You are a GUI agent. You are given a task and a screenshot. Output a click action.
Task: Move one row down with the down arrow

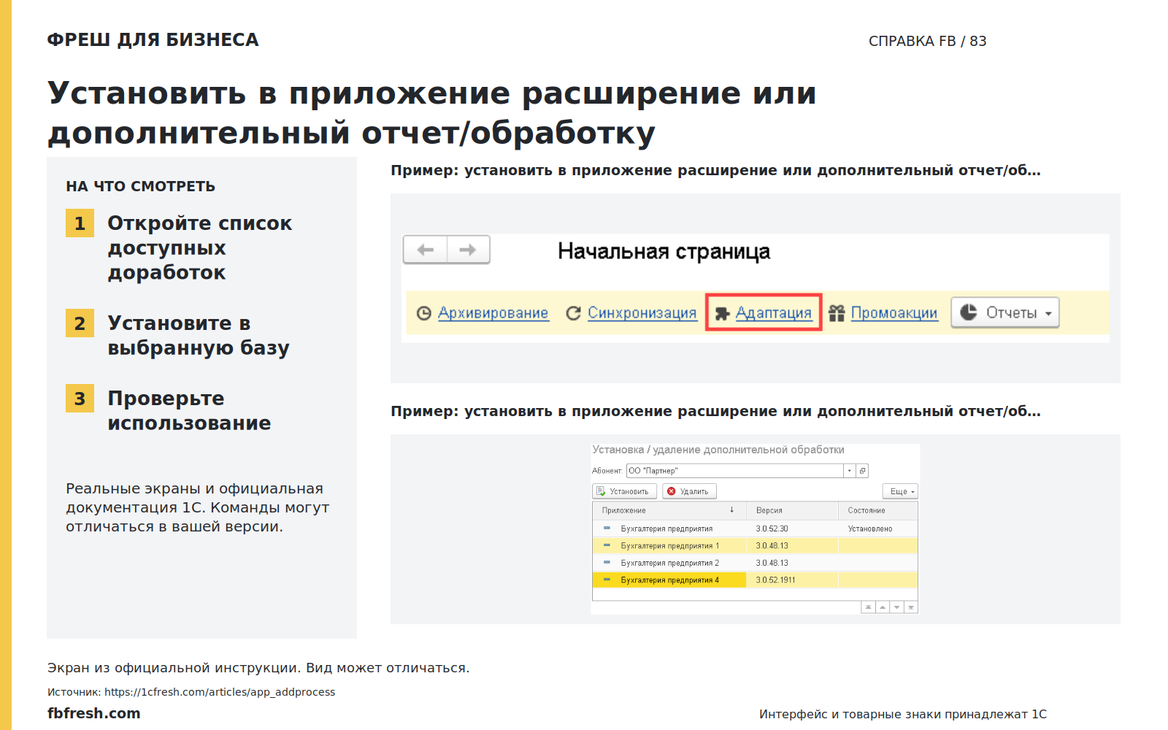click(x=896, y=607)
